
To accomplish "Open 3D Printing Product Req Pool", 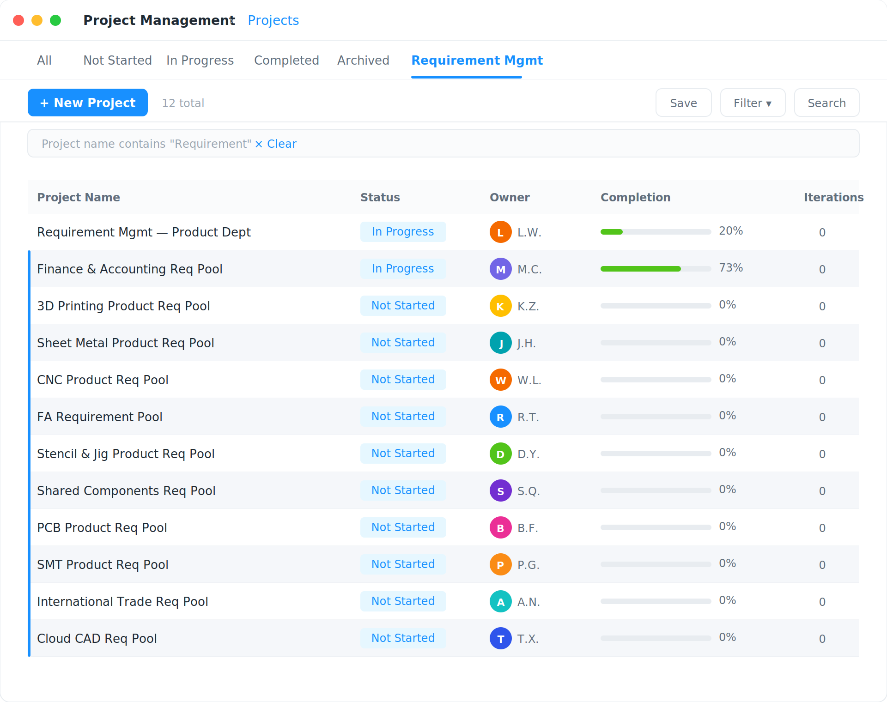I will pos(123,306).
